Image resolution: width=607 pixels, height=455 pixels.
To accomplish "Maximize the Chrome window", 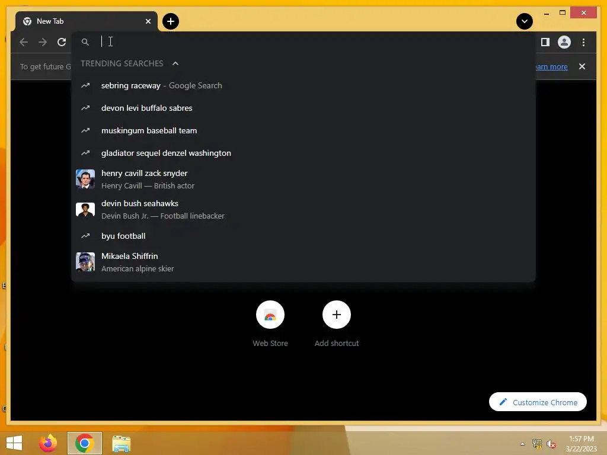I will (563, 13).
